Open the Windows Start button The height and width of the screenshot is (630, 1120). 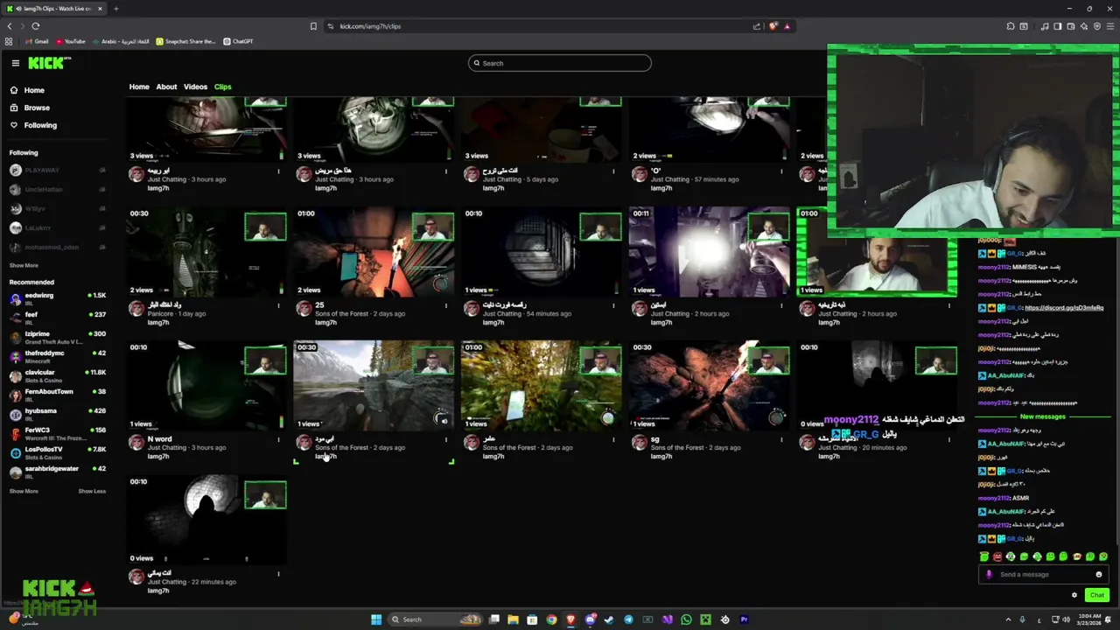pyautogui.click(x=376, y=619)
